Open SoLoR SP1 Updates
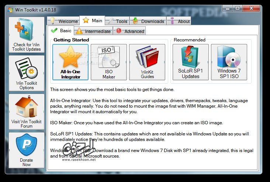 191,62
